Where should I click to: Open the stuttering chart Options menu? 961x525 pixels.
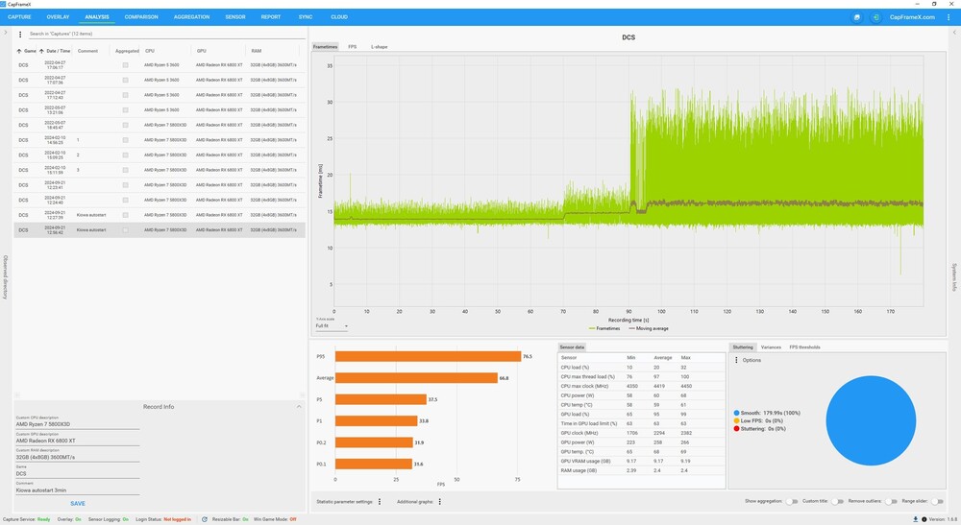(737, 361)
